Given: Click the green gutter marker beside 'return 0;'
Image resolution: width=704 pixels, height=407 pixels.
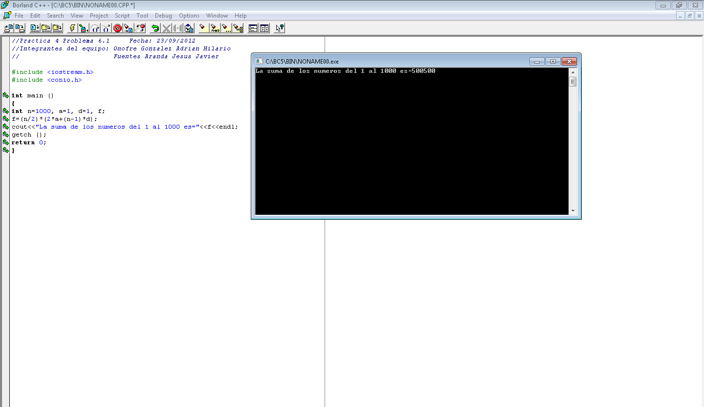Looking at the screenshot, I should pos(5,142).
